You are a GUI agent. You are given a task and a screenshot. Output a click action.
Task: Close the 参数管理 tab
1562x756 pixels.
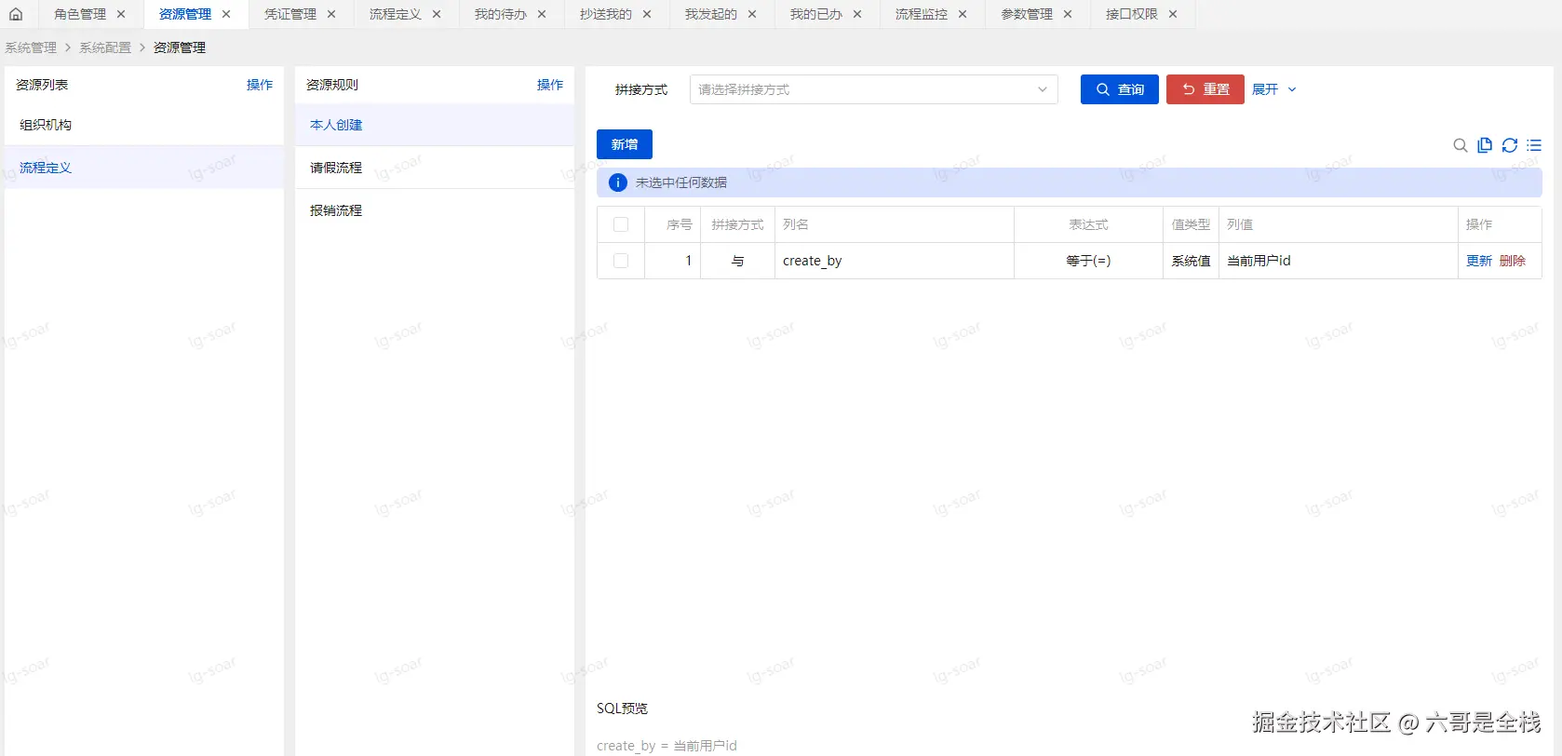(1068, 14)
